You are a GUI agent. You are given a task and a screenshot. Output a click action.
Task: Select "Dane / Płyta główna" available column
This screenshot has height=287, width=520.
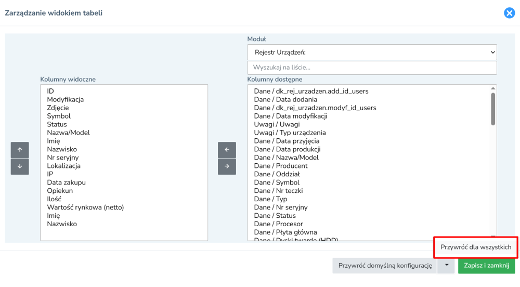[x=285, y=232]
